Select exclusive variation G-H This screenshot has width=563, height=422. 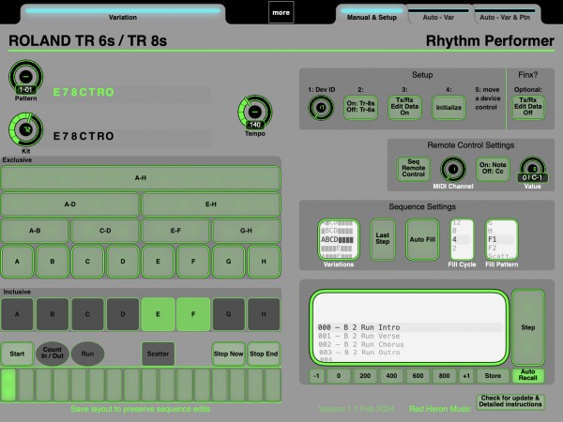[x=246, y=231]
